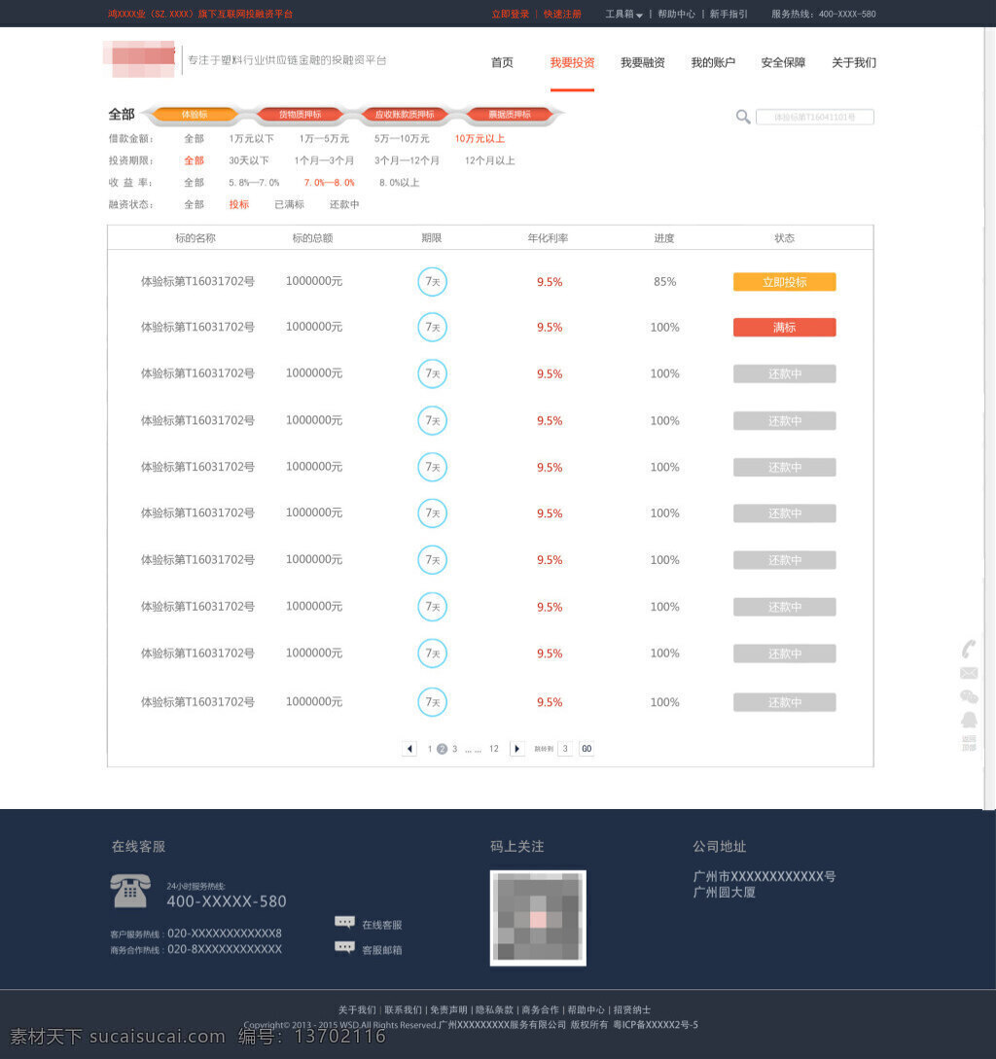Viewport: 996px width, 1059px height.
Task: Click 客服邮箱 link in footer
Action: pos(382,949)
